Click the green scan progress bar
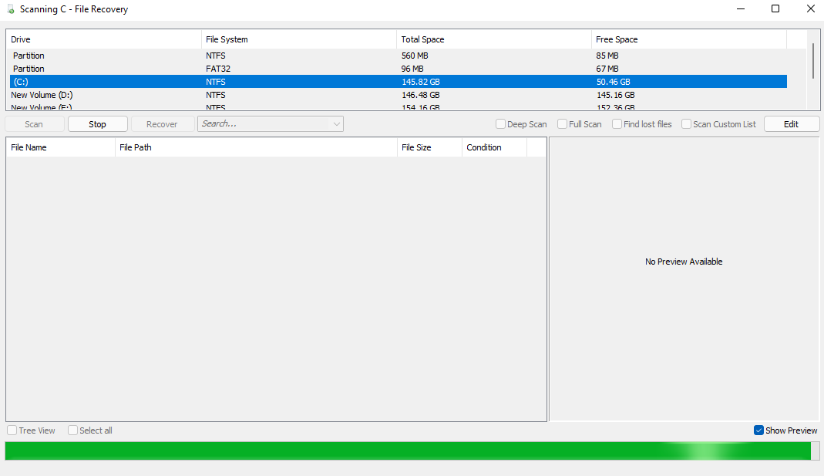The height and width of the screenshot is (476, 824). click(412, 451)
